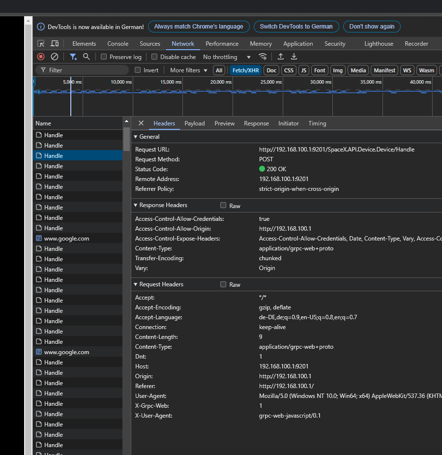Image resolution: width=442 pixels, height=455 pixels.
Task: Expand the More filters dropdown
Action: 189,70
